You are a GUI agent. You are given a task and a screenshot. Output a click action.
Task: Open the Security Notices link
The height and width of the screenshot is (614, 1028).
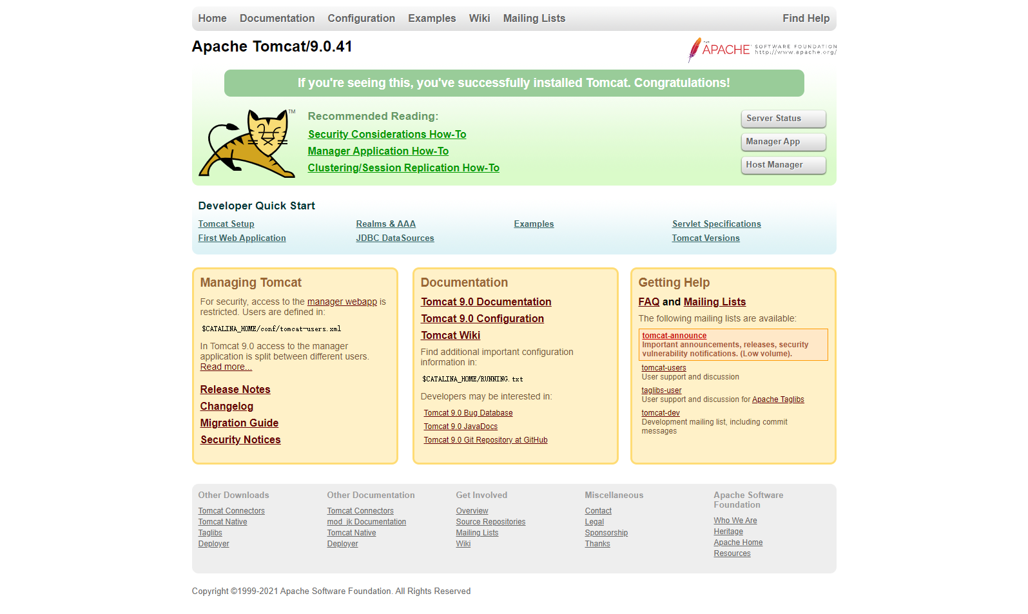[x=240, y=439]
